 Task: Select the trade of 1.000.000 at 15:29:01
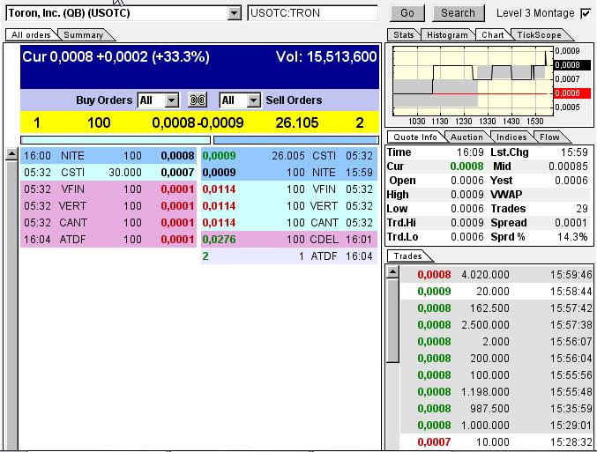(496, 426)
